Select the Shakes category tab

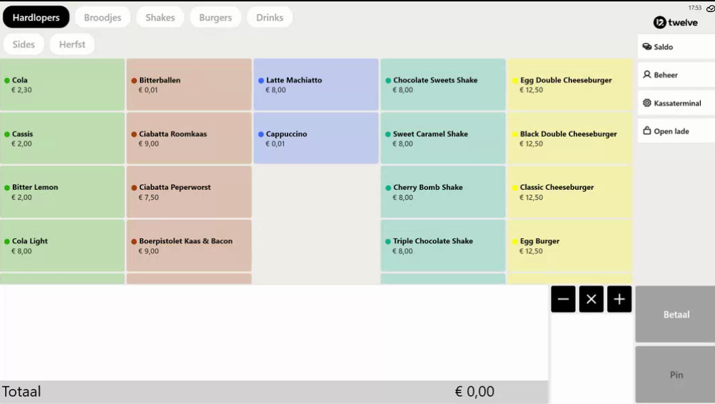point(160,18)
